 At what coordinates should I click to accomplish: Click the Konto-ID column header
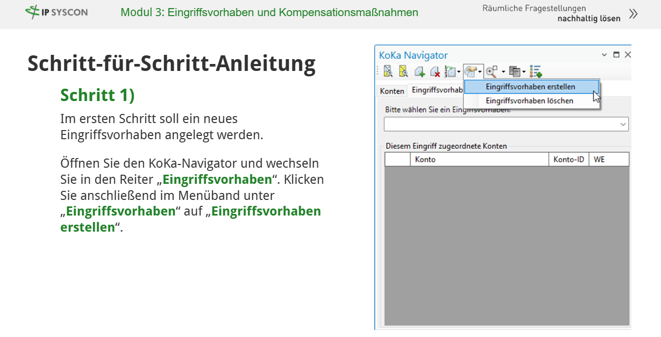[569, 160]
